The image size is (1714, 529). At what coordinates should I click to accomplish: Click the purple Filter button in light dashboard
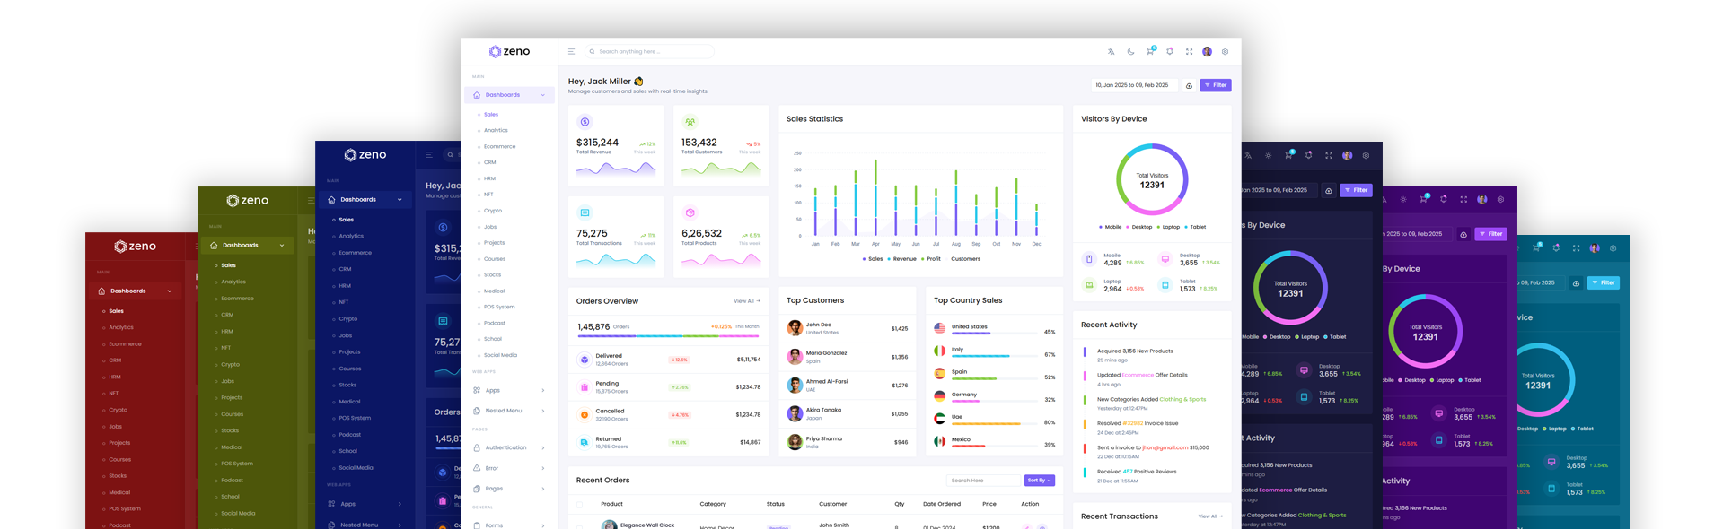coord(1215,85)
